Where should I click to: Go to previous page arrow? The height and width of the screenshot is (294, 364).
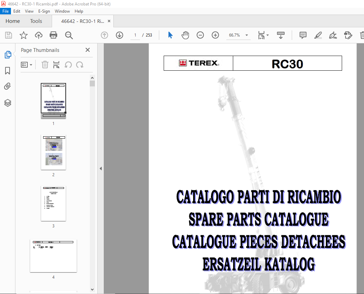104,35
